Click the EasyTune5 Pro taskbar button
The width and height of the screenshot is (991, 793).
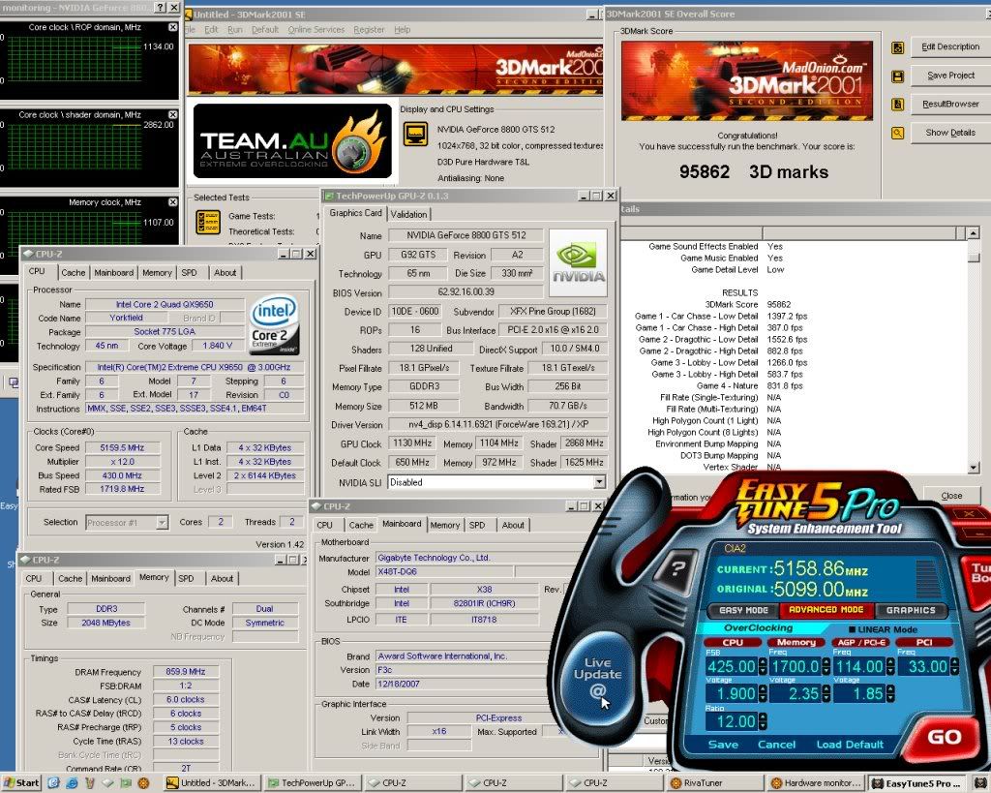(917, 783)
